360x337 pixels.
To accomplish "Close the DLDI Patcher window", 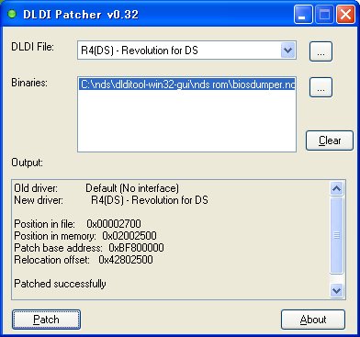I will click(x=345, y=15).
